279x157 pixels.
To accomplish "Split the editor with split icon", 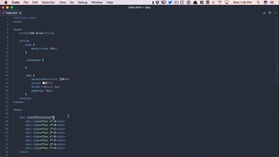I will [x=270, y=13].
